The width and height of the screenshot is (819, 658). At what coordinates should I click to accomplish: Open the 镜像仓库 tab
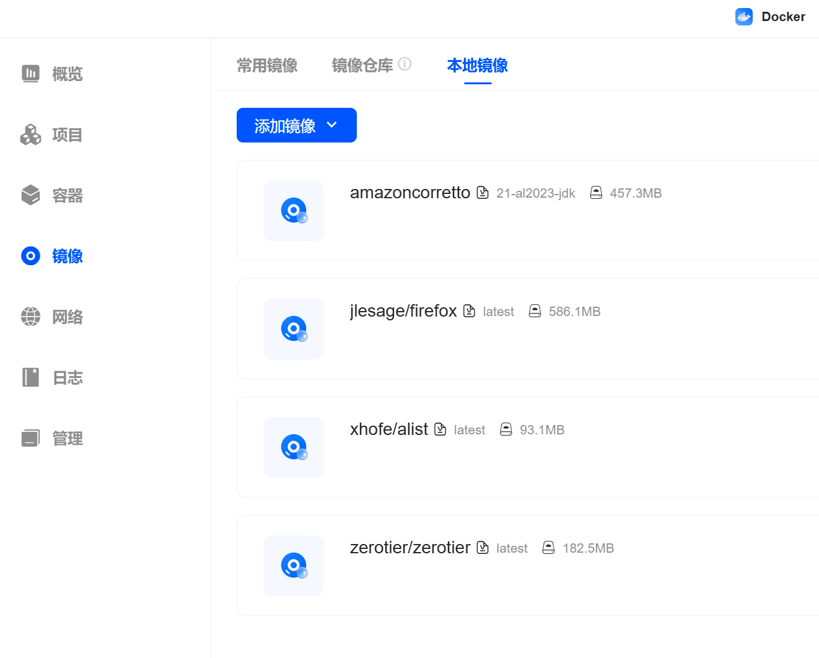[x=362, y=65]
